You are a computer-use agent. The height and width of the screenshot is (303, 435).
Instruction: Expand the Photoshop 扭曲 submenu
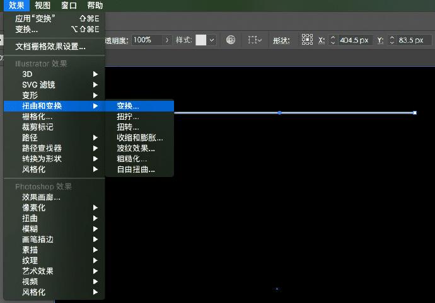(54, 218)
